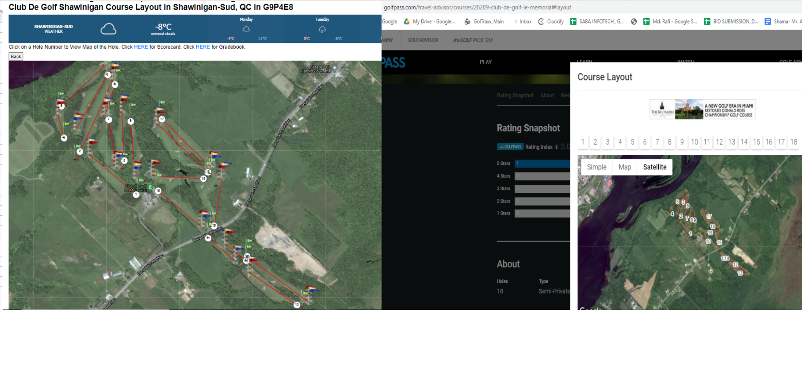Click the 5 Stars rating bar
Screen dimensions: 802x378
click(542, 164)
